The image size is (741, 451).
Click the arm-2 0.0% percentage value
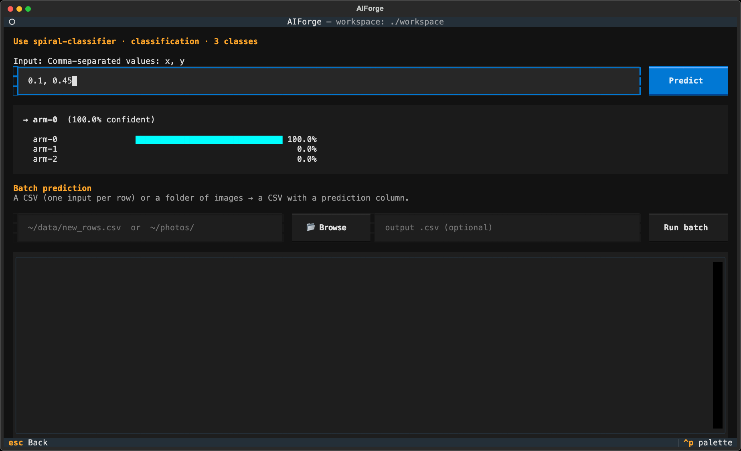point(307,159)
